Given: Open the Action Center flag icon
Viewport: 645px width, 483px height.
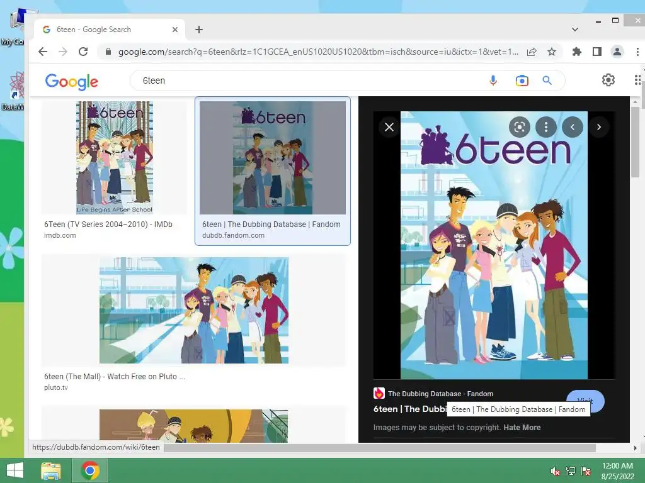Looking at the screenshot, I should click(x=586, y=471).
